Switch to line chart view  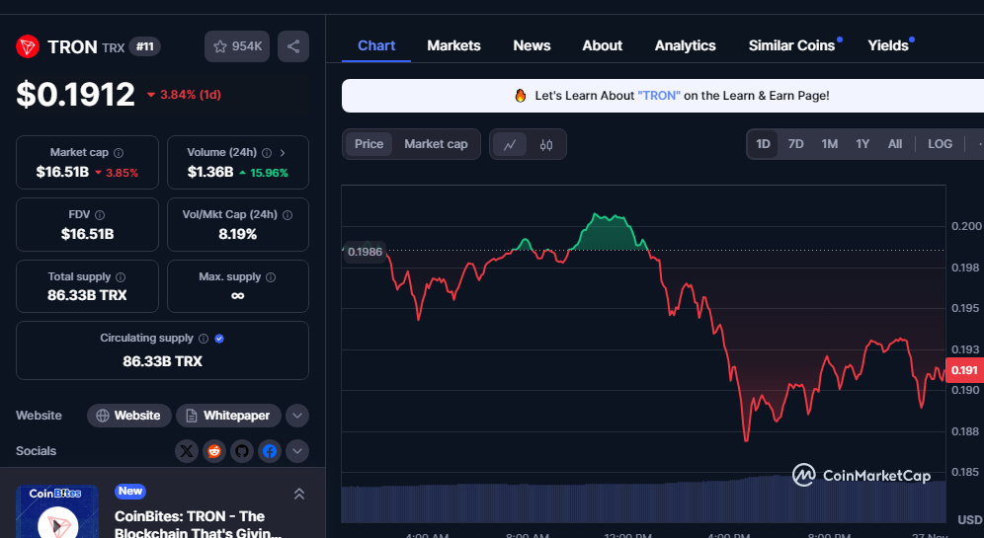(x=510, y=145)
